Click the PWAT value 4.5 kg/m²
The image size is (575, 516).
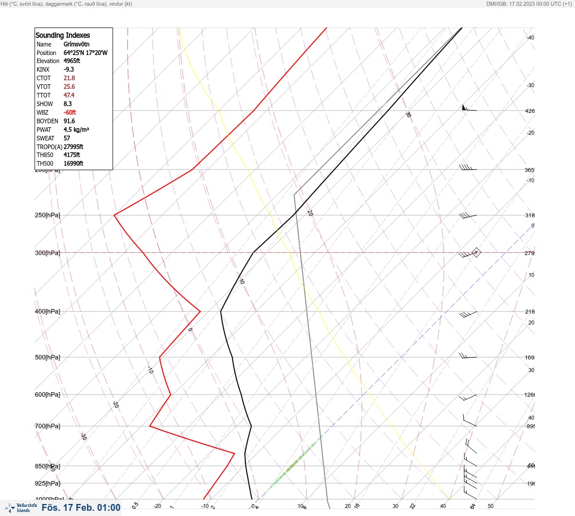[x=76, y=130]
